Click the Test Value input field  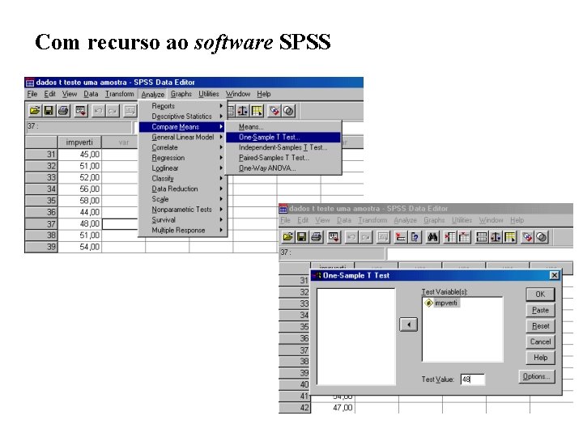click(x=473, y=380)
